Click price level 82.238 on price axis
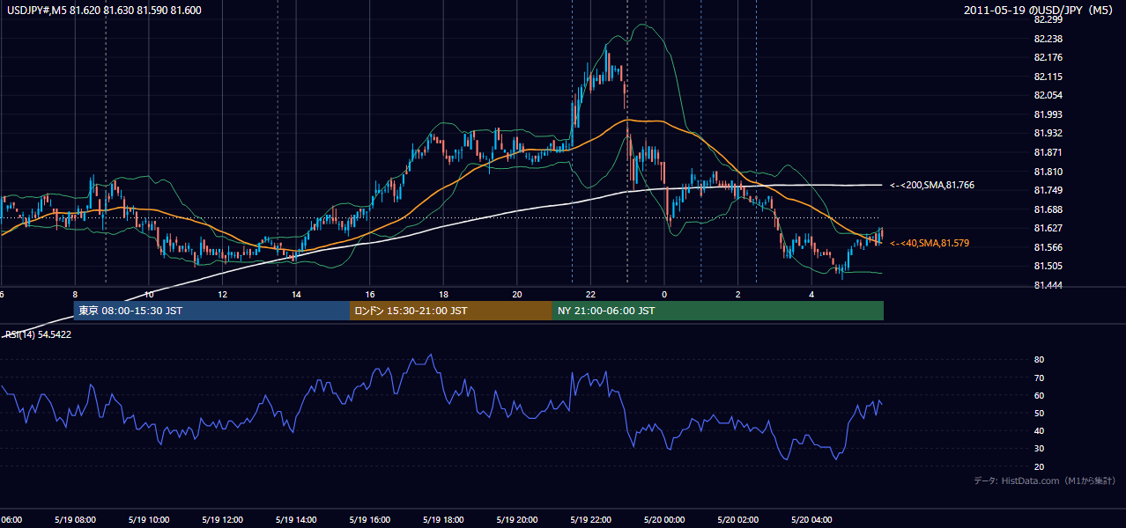This screenshot has width=1126, height=528. point(1048,39)
